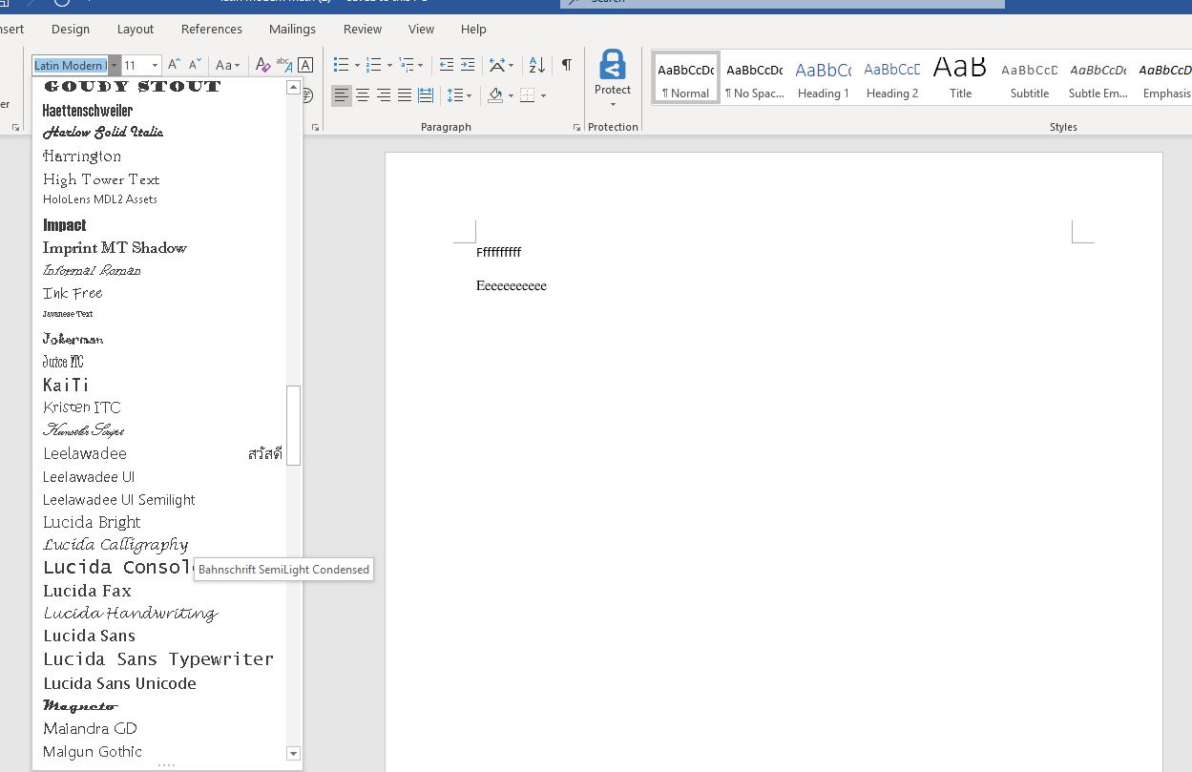Apply a numbered list
Viewport: 1192px width, 772px height.
coord(373,65)
